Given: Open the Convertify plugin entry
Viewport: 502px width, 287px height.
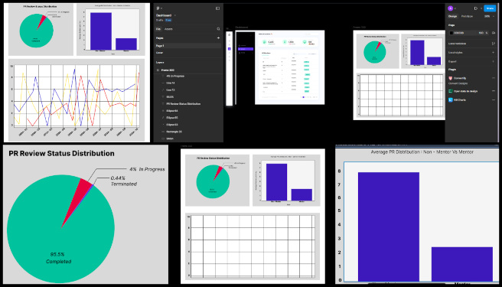Looking at the screenshot, I should (x=460, y=78).
